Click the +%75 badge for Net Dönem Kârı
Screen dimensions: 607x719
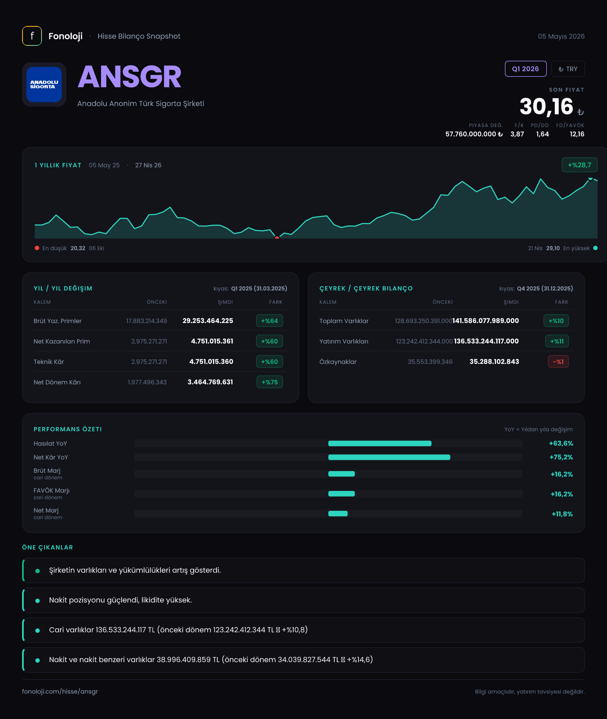coord(270,382)
